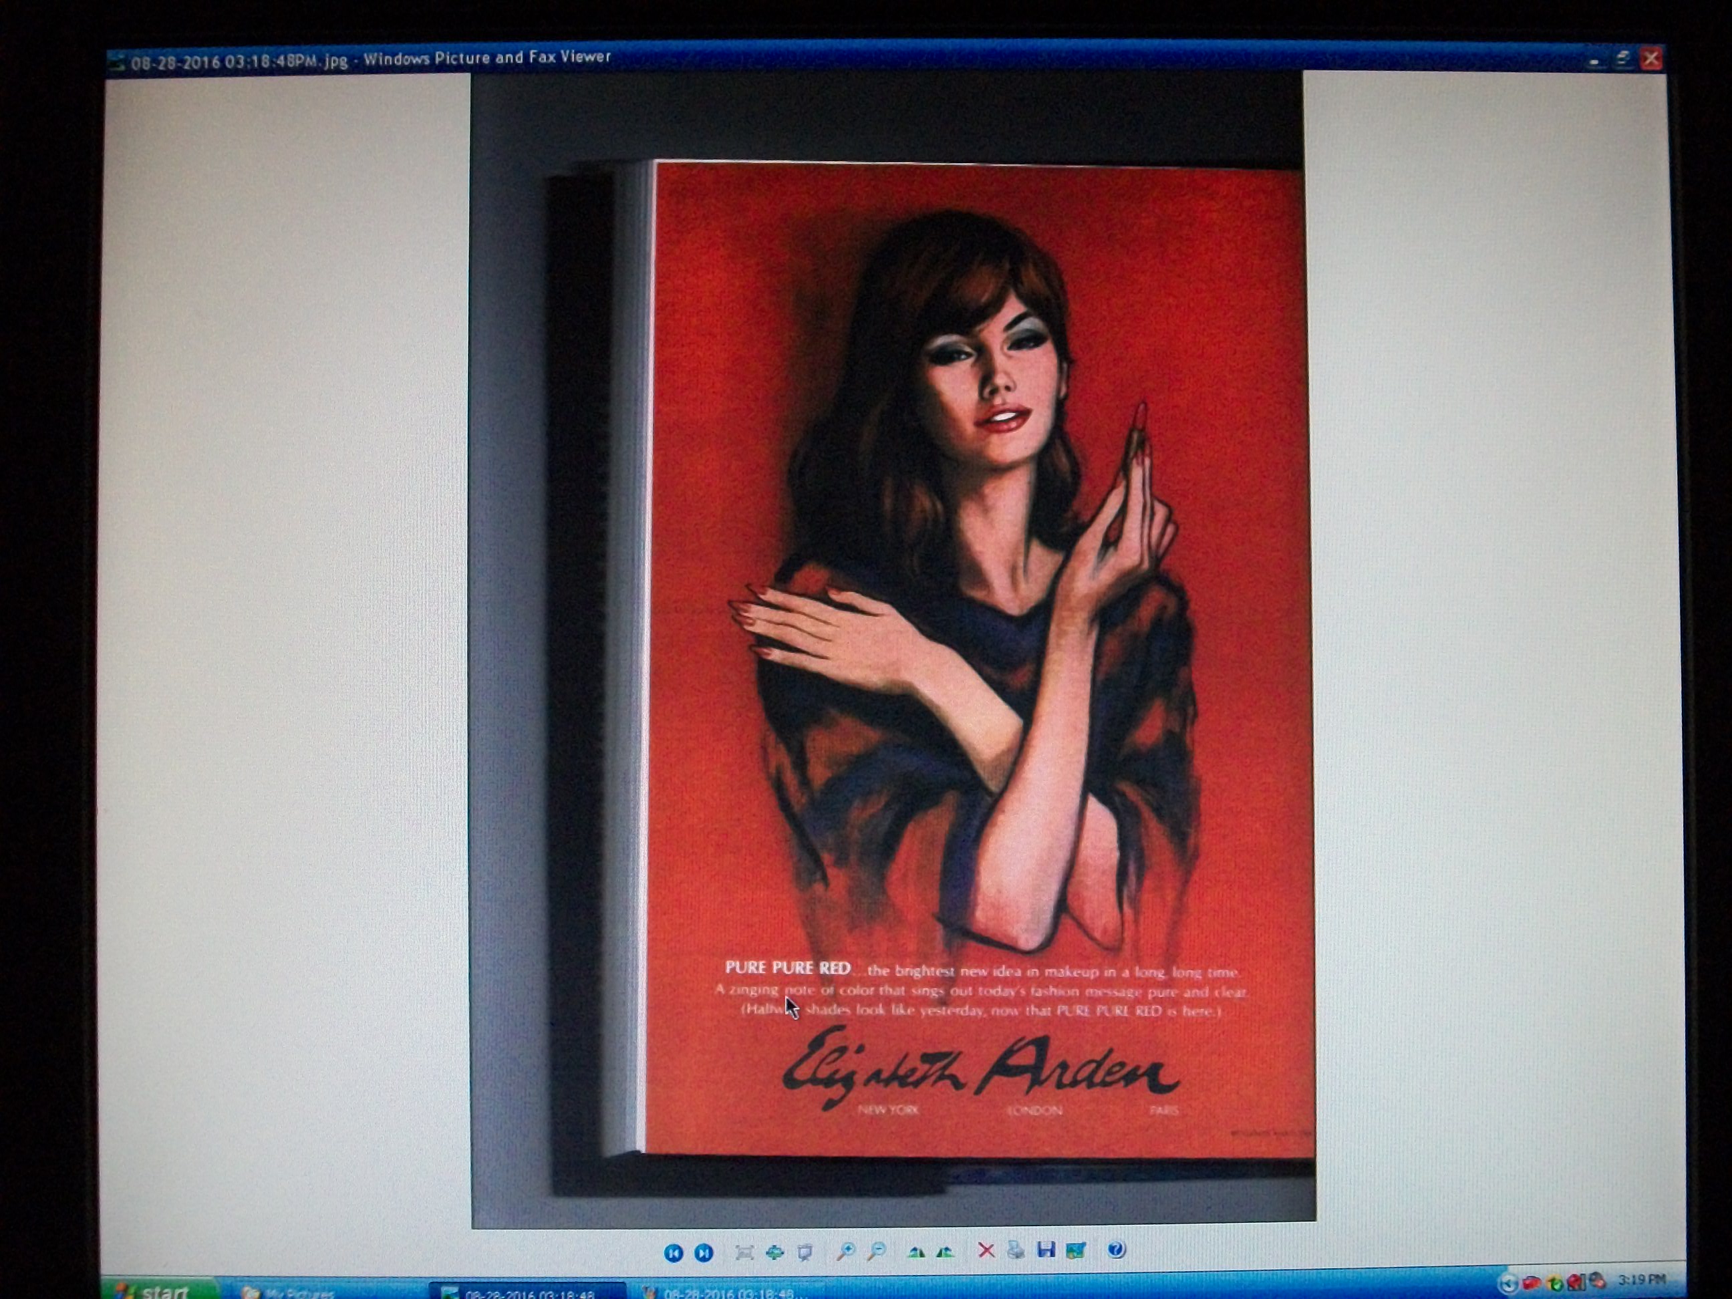This screenshot has height=1299, width=1732.
Task: Go to the previous image
Action: (674, 1253)
